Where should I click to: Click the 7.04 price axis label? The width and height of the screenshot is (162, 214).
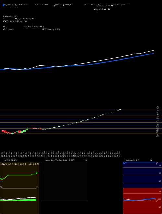(x=157, y=109)
